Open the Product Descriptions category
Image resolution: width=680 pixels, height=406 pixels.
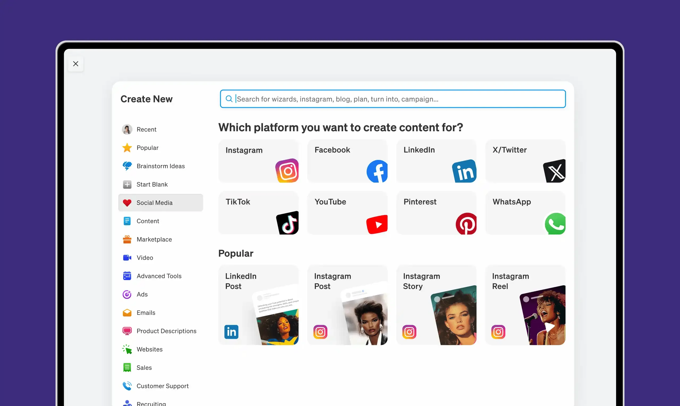(166, 331)
